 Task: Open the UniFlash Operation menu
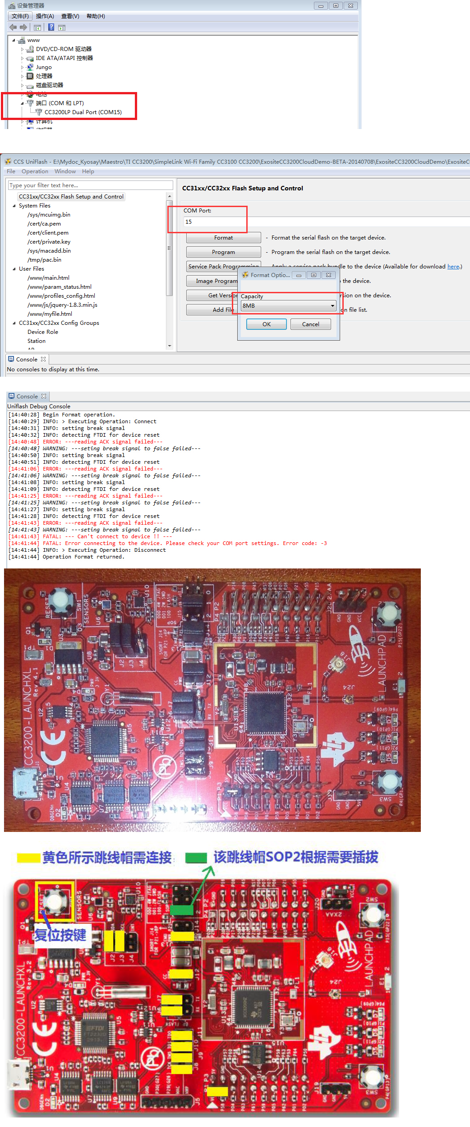tap(35, 171)
